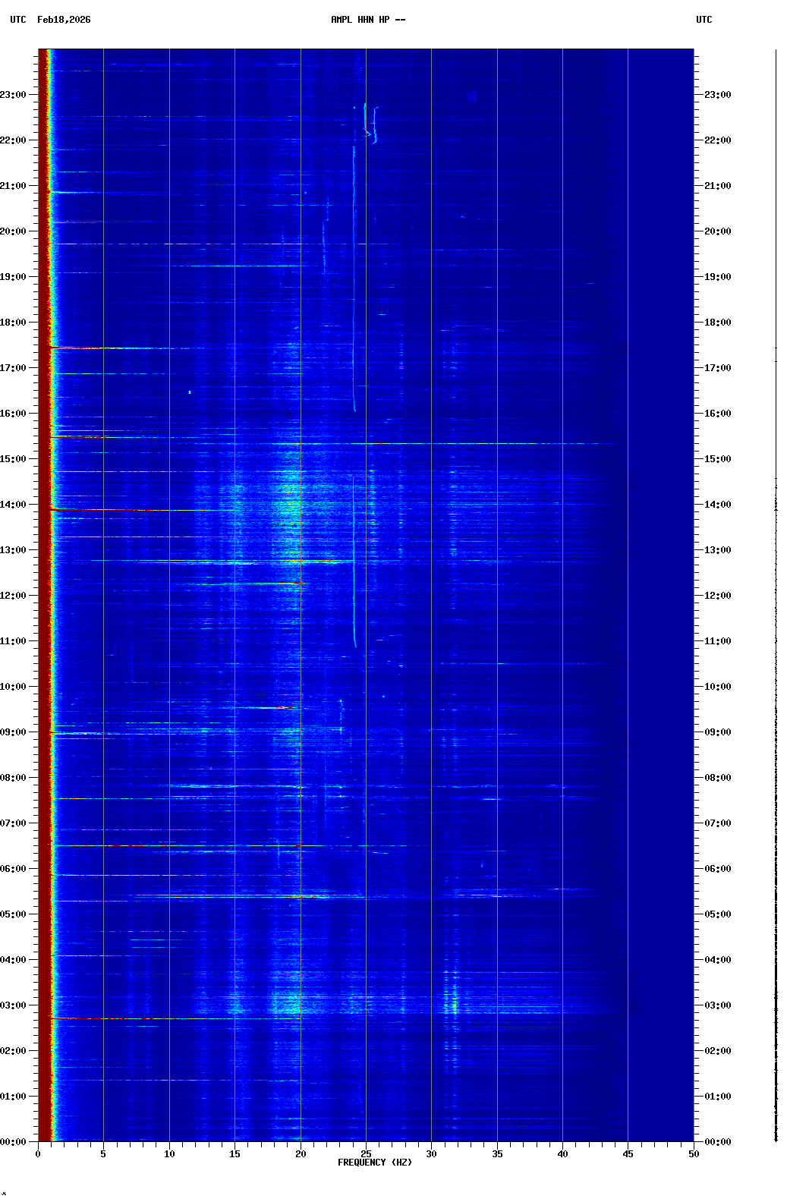Click the 5 tick on frequency axis
809x1202 pixels.
click(103, 1154)
